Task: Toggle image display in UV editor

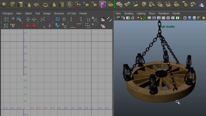Action: pyautogui.click(x=103, y=20)
